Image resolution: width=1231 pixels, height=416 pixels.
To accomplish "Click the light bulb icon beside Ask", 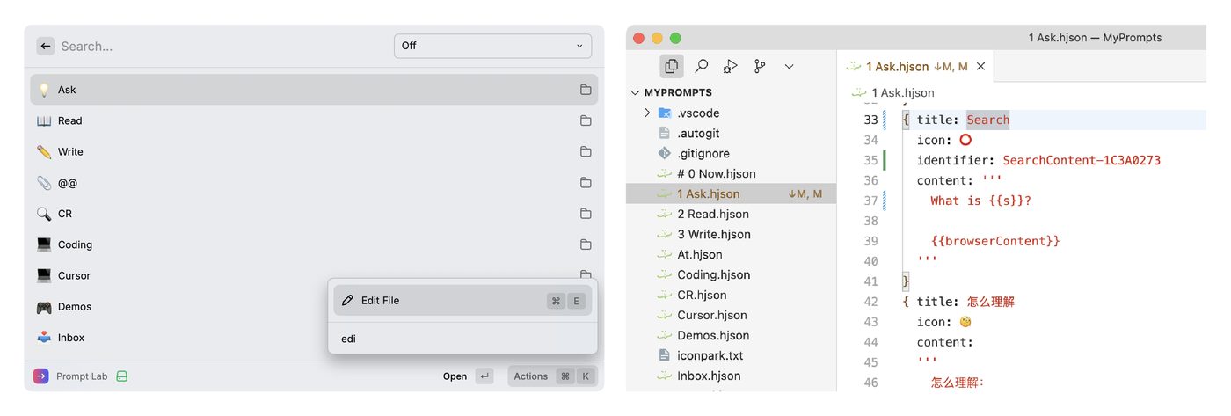I will point(44,90).
